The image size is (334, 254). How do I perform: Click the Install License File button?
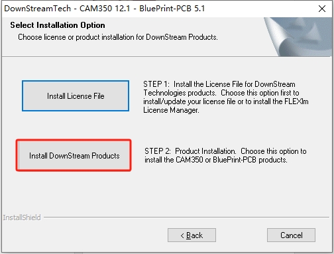76,96
